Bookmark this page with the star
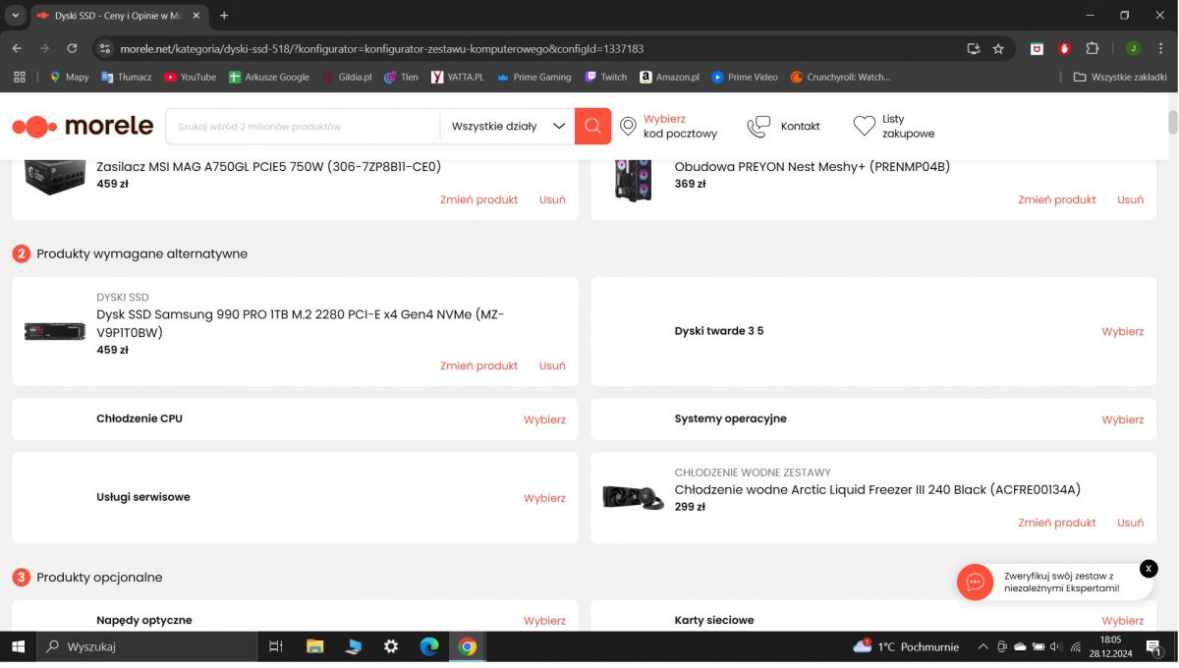The width and height of the screenshot is (1179, 668). pyautogui.click(x=998, y=48)
